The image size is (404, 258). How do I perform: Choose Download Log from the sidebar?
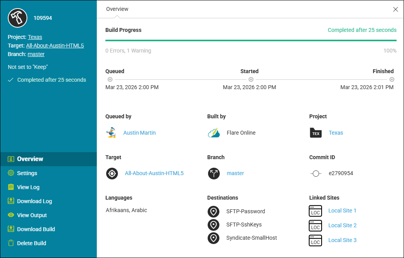[34, 201]
